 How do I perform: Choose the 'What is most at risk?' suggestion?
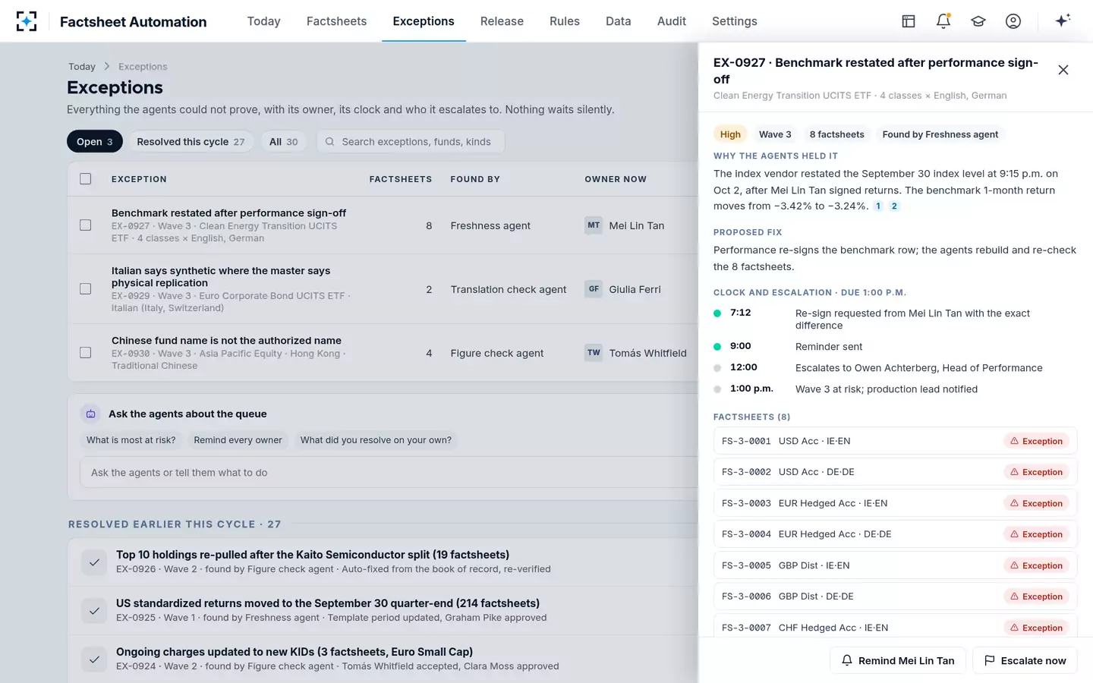(x=131, y=440)
